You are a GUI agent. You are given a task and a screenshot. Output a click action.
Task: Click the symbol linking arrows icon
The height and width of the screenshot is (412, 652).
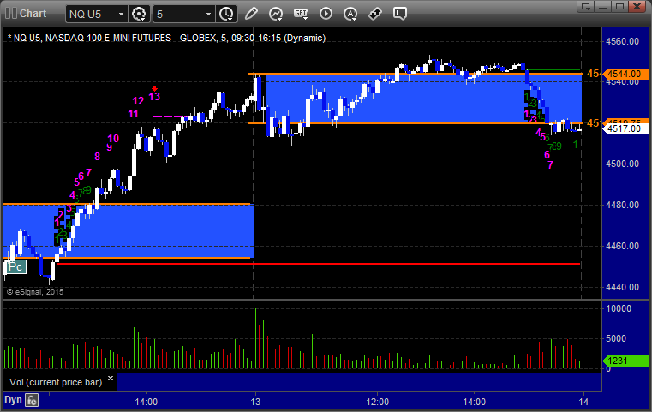click(x=375, y=14)
